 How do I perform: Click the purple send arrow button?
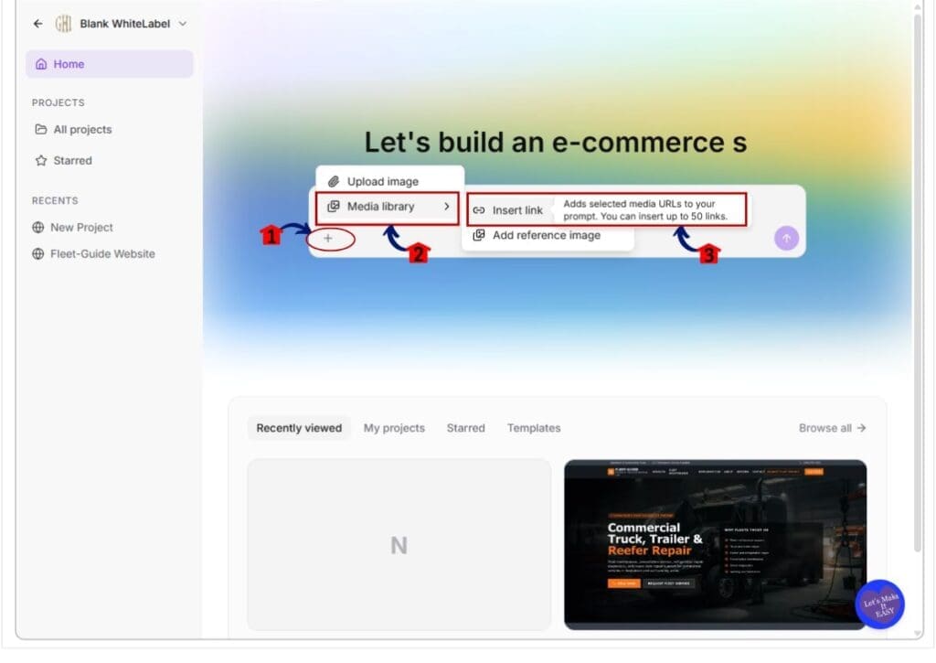click(786, 239)
